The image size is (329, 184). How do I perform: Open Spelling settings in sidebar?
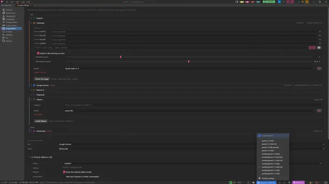coord(12,35)
